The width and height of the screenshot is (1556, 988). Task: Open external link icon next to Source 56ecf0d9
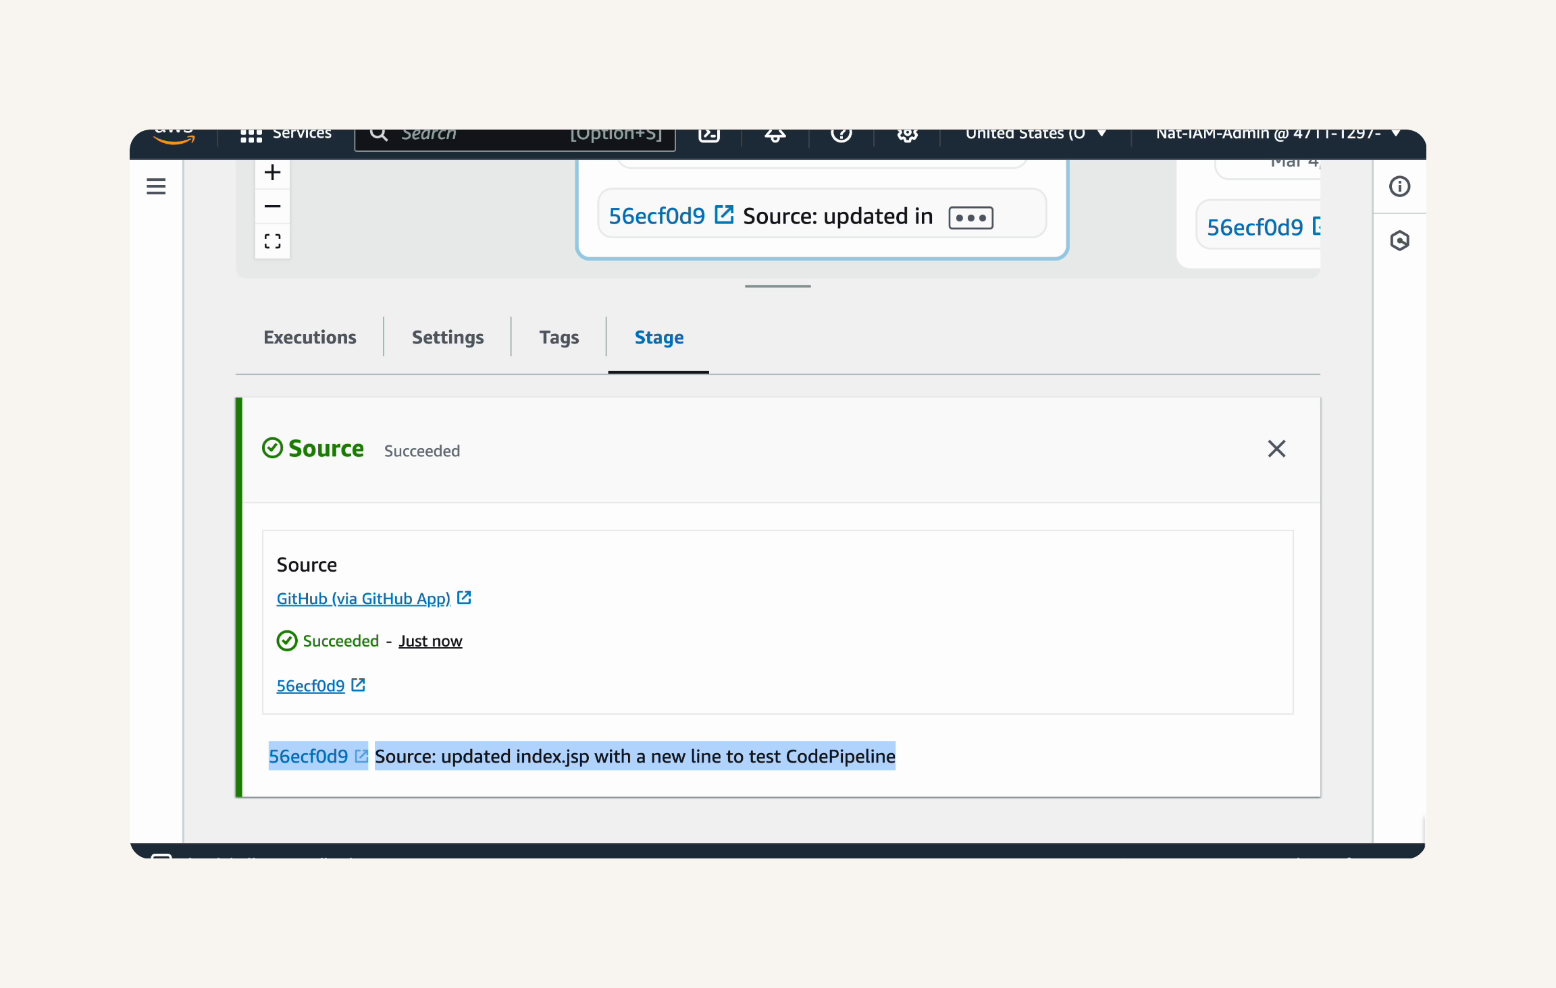(x=359, y=684)
